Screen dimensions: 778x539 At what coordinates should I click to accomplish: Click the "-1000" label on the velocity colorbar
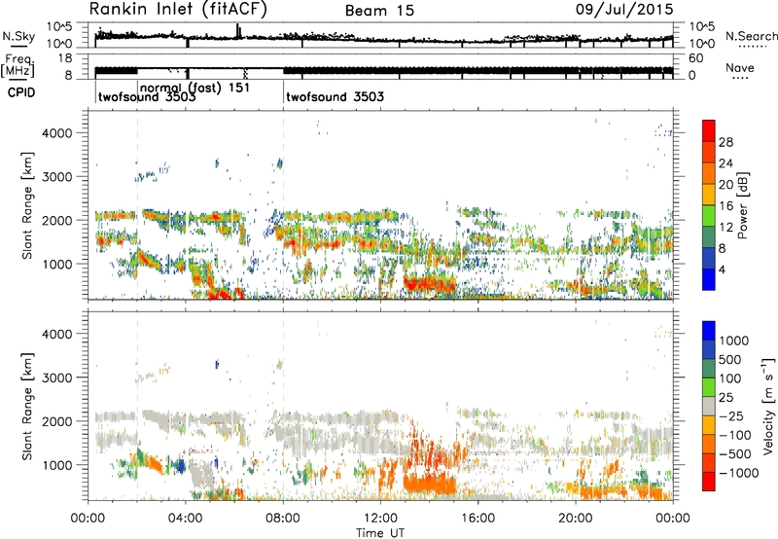(739, 473)
